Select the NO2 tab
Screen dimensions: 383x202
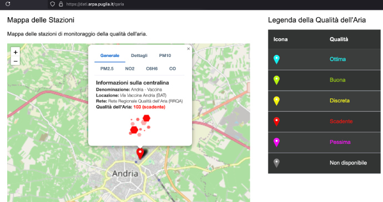(130, 69)
